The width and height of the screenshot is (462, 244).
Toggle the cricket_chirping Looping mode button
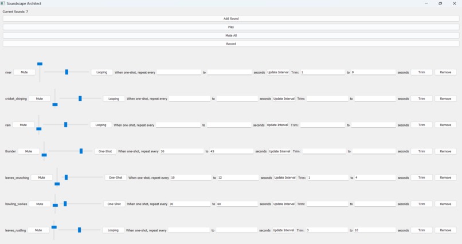click(113, 99)
